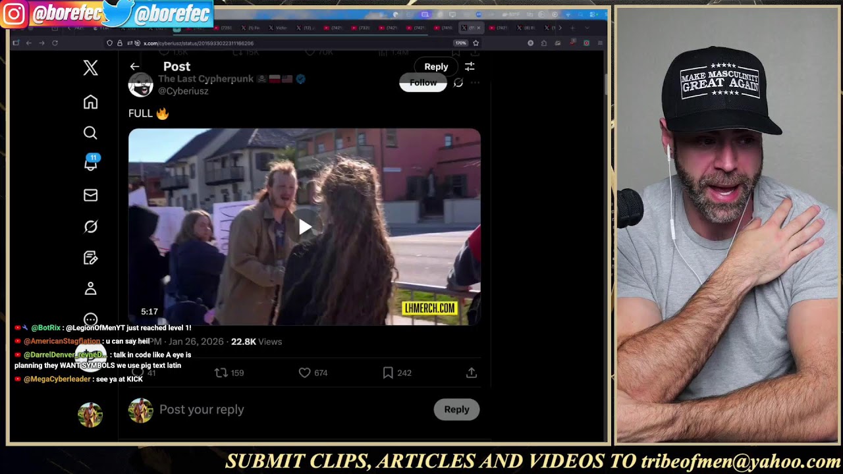The width and height of the screenshot is (843, 474).
Task: Click the post author avatar
Action: point(140,85)
